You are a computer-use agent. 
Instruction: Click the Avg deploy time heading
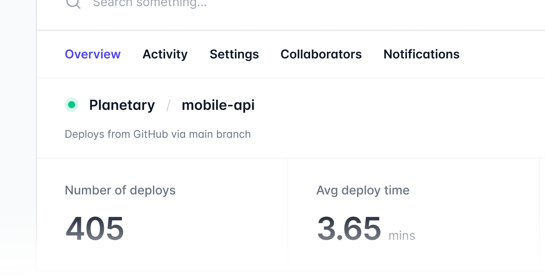pyautogui.click(x=363, y=190)
